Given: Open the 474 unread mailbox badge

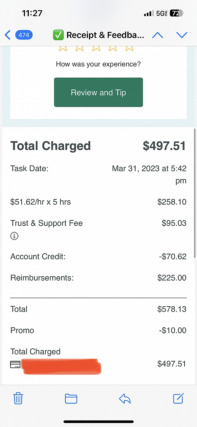Looking at the screenshot, I should tap(24, 35).
